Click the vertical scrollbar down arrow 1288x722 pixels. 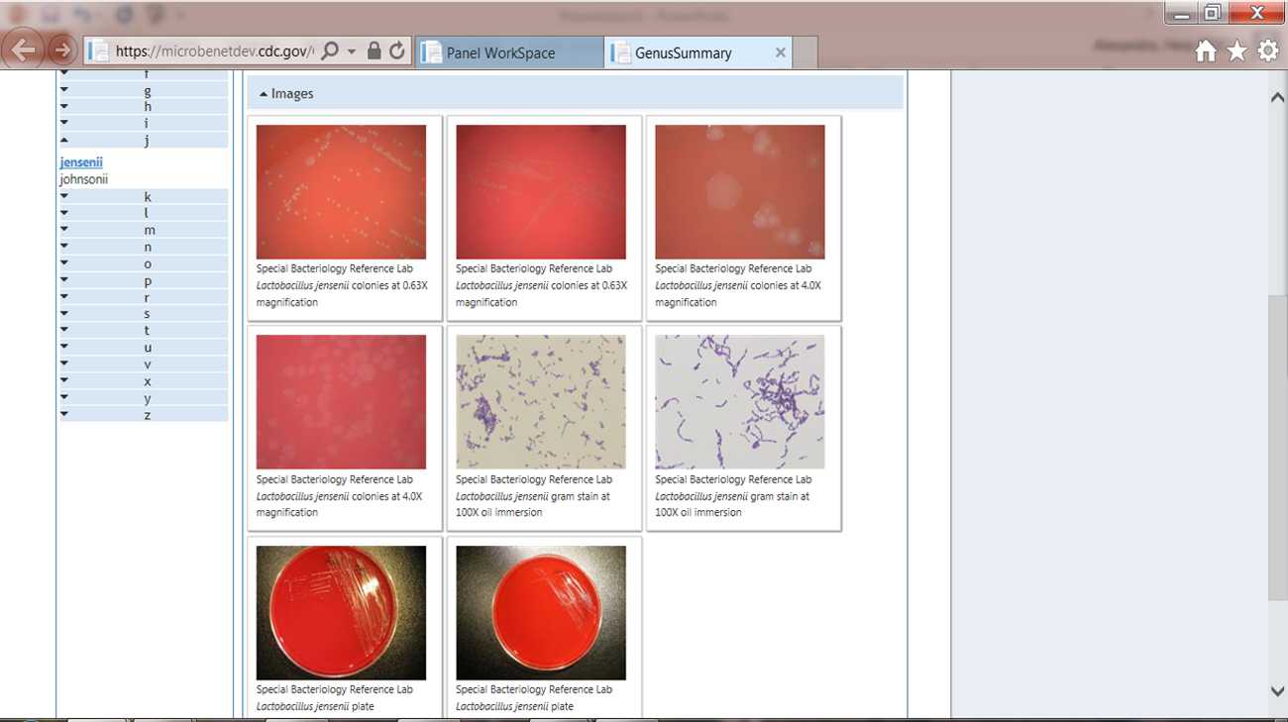(x=1277, y=691)
